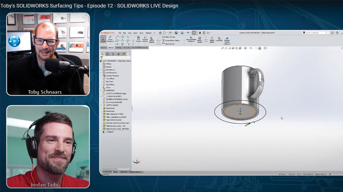Viewport: 343px width, 192px height.
Task: Click the Select cursor tool
Action: click(194, 33)
